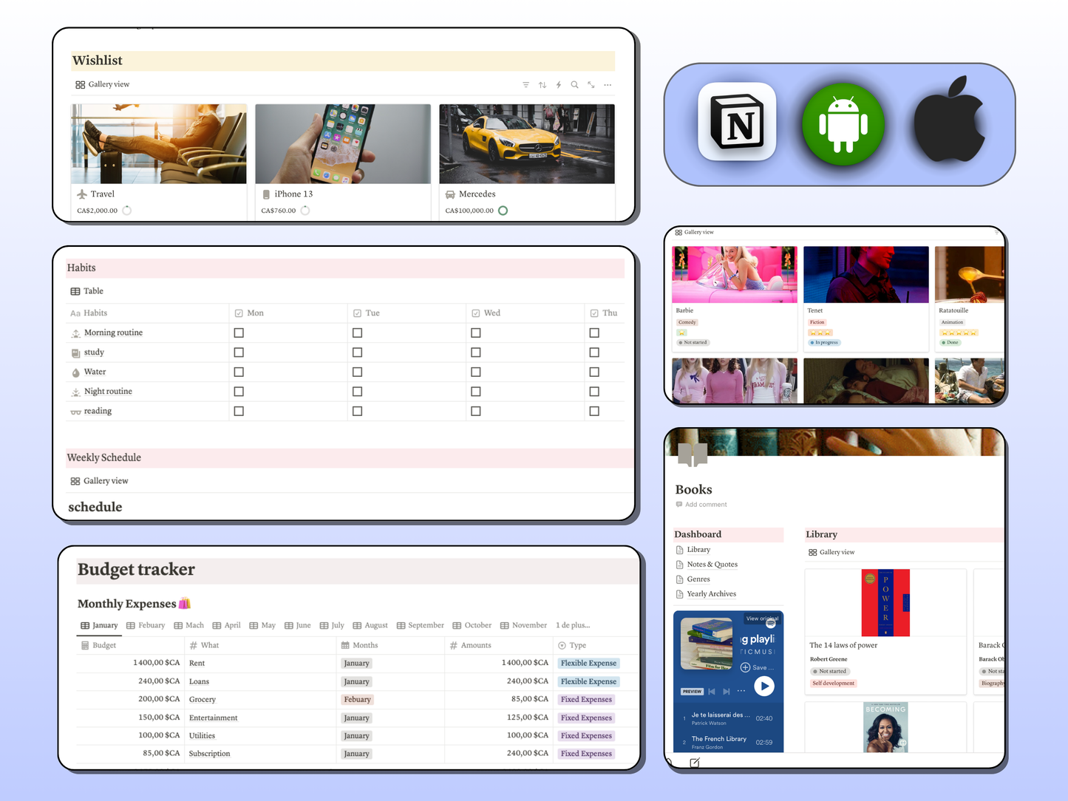
Task: Click the green Android icon
Action: [843, 124]
